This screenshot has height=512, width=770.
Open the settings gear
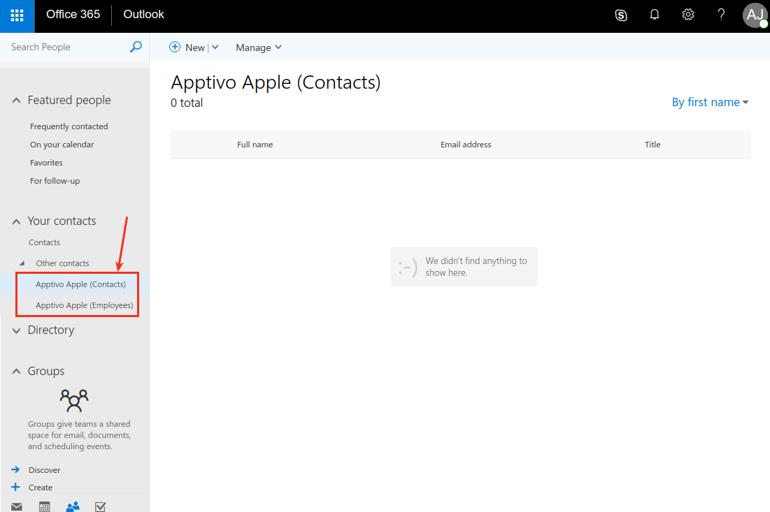(x=688, y=15)
